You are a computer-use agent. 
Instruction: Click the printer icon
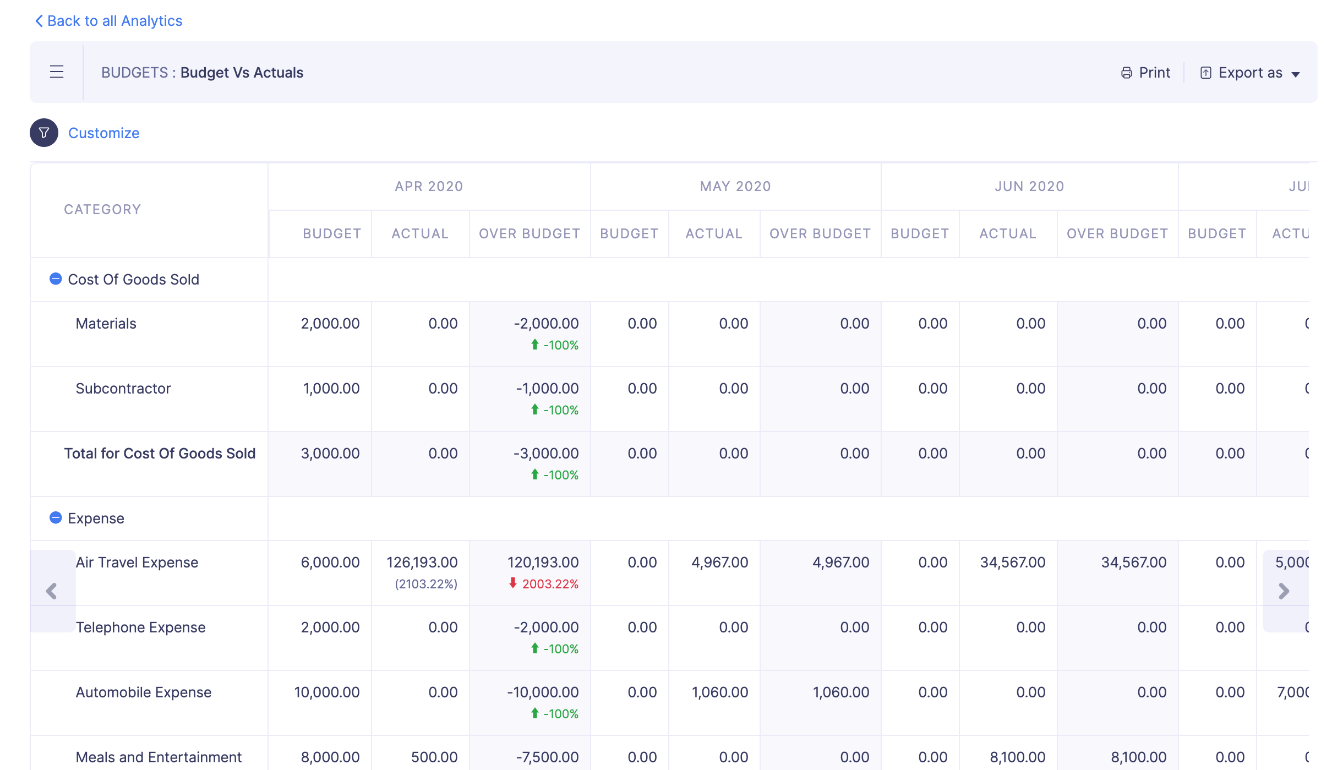click(1126, 73)
